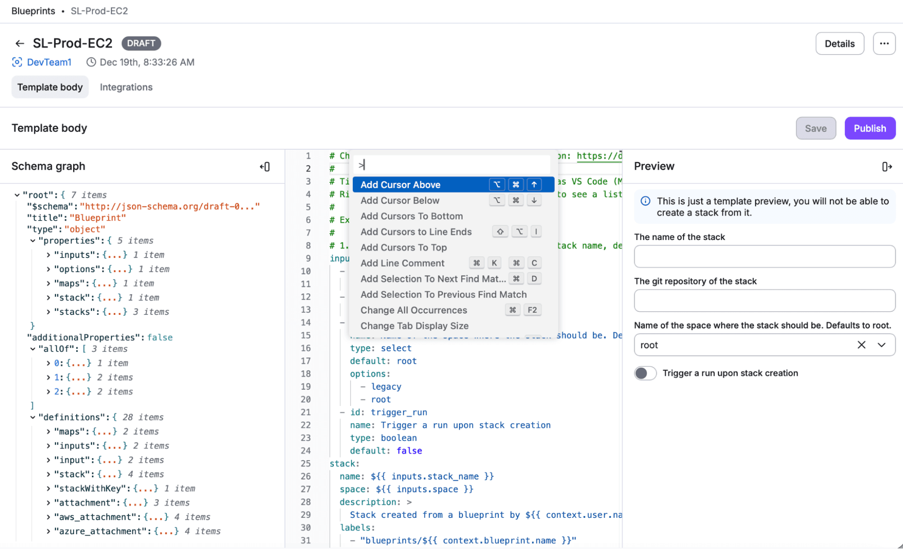Image resolution: width=903 pixels, height=549 pixels.
Task: Click the back arrow beside SL-Prod-EC2
Action: pyautogui.click(x=19, y=43)
